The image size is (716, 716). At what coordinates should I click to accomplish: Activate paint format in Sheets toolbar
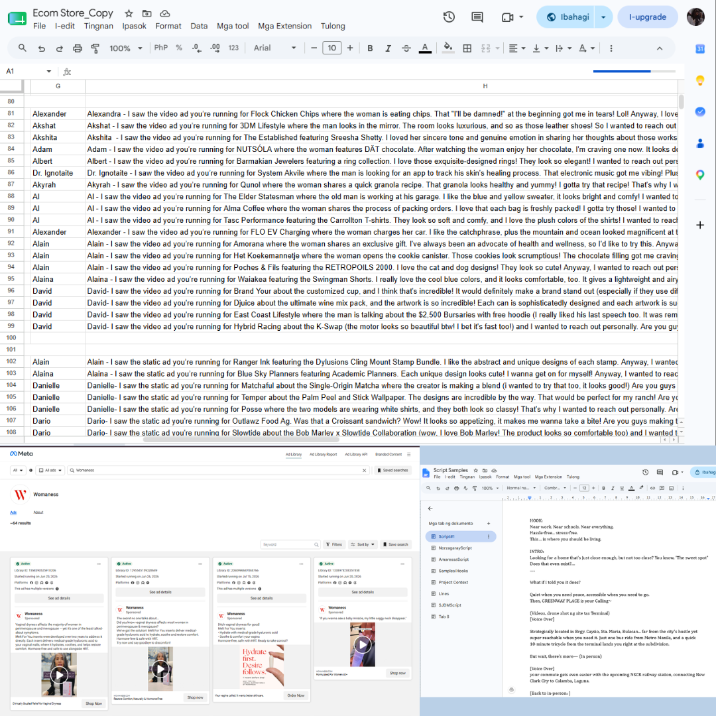95,48
